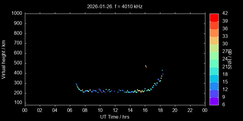This screenshot has height=121, width=243.
Task: Select the purple 6–9 dB colorbar segment
Action: [x=214, y=101]
